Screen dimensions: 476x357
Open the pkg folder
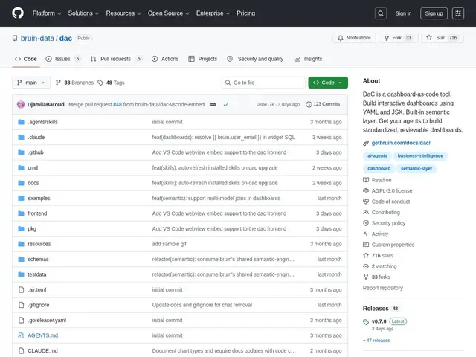(x=32, y=228)
